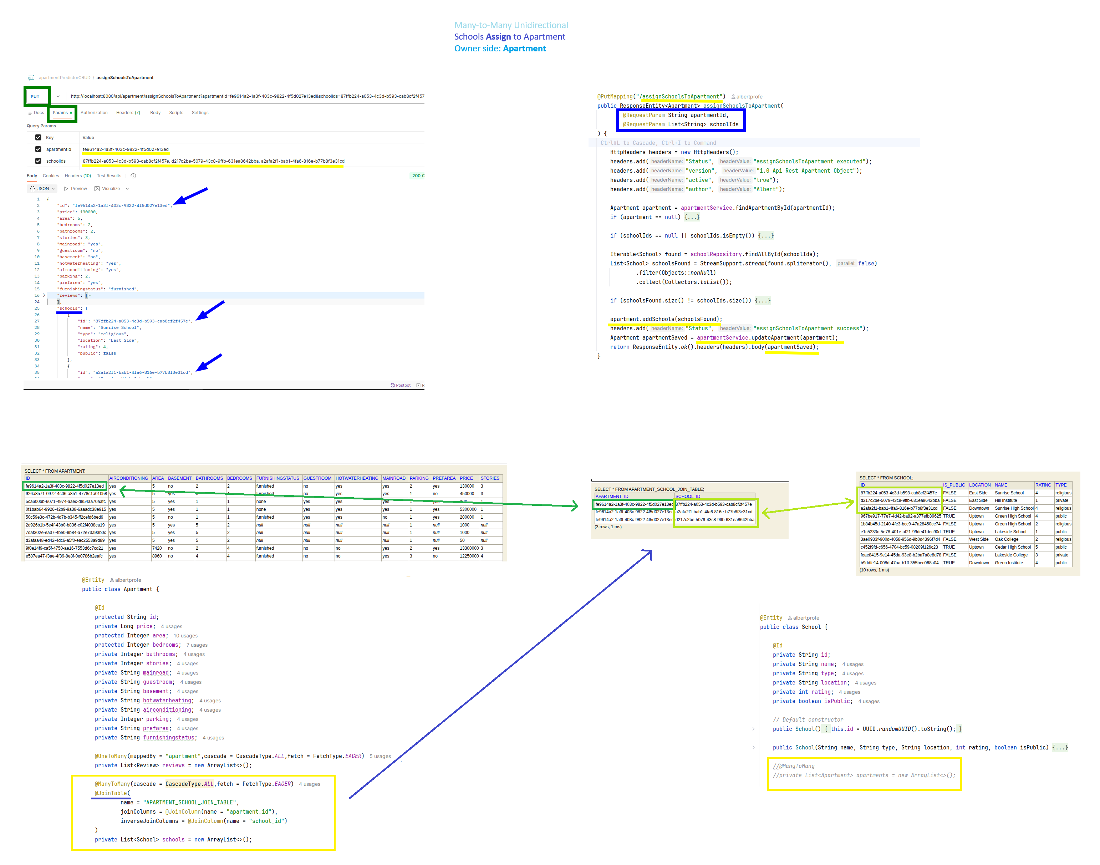Uncheck the apartmentId parameter checkbox
1100x865 pixels.
click(x=38, y=149)
